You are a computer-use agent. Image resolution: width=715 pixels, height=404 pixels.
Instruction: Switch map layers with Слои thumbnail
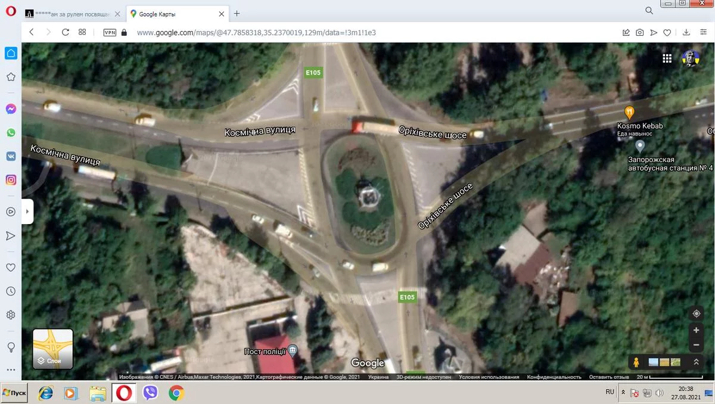53,349
